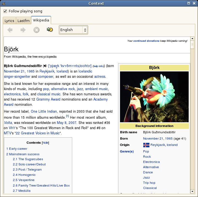Hide the Contents box via hide link
The image size is (198, 197).
click(x=46, y=143)
